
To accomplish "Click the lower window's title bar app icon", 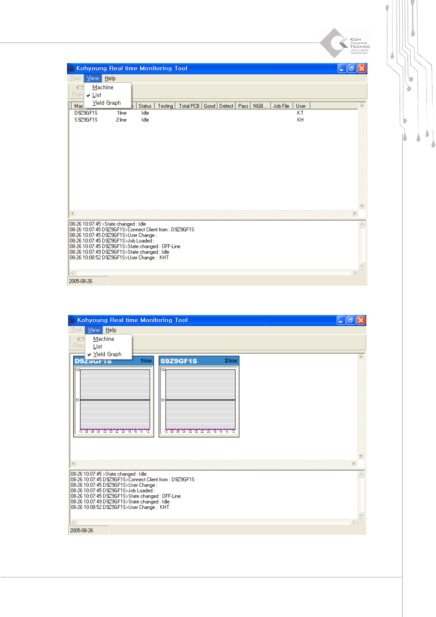I will [x=72, y=320].
